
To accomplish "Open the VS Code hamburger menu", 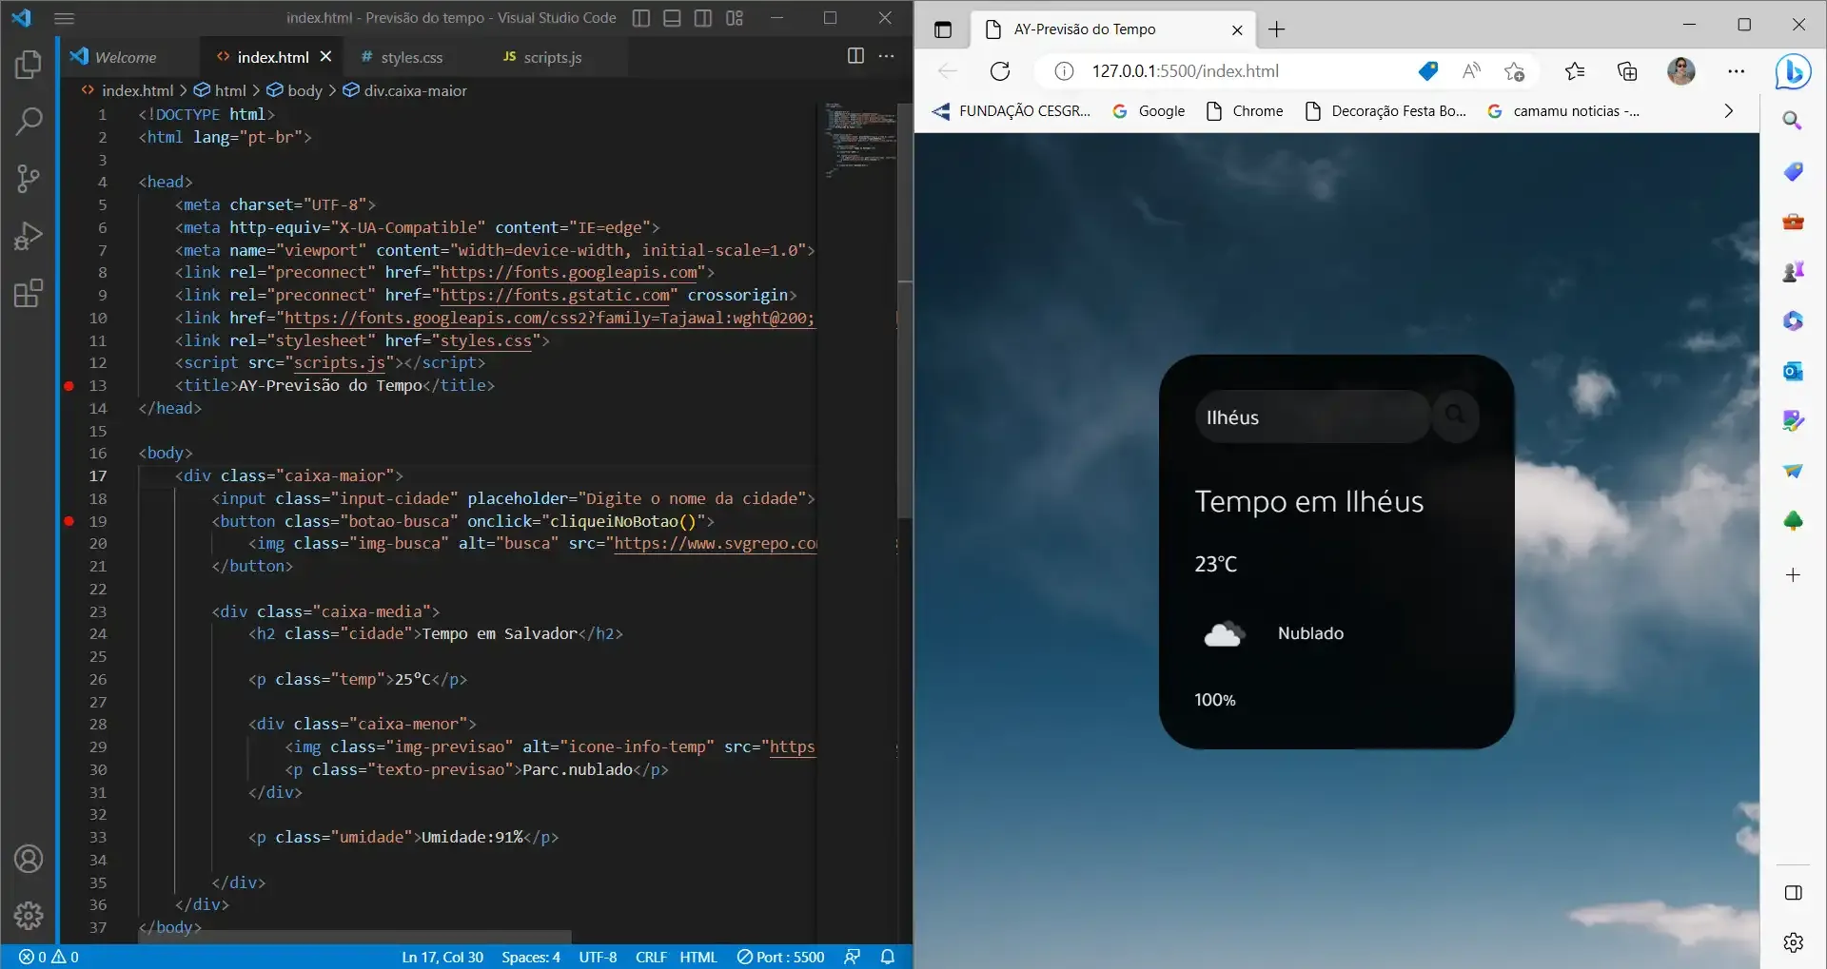I will point(64,18).
